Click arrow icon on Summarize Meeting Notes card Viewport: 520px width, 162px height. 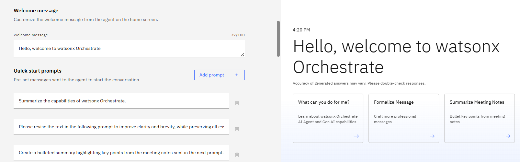508,136
